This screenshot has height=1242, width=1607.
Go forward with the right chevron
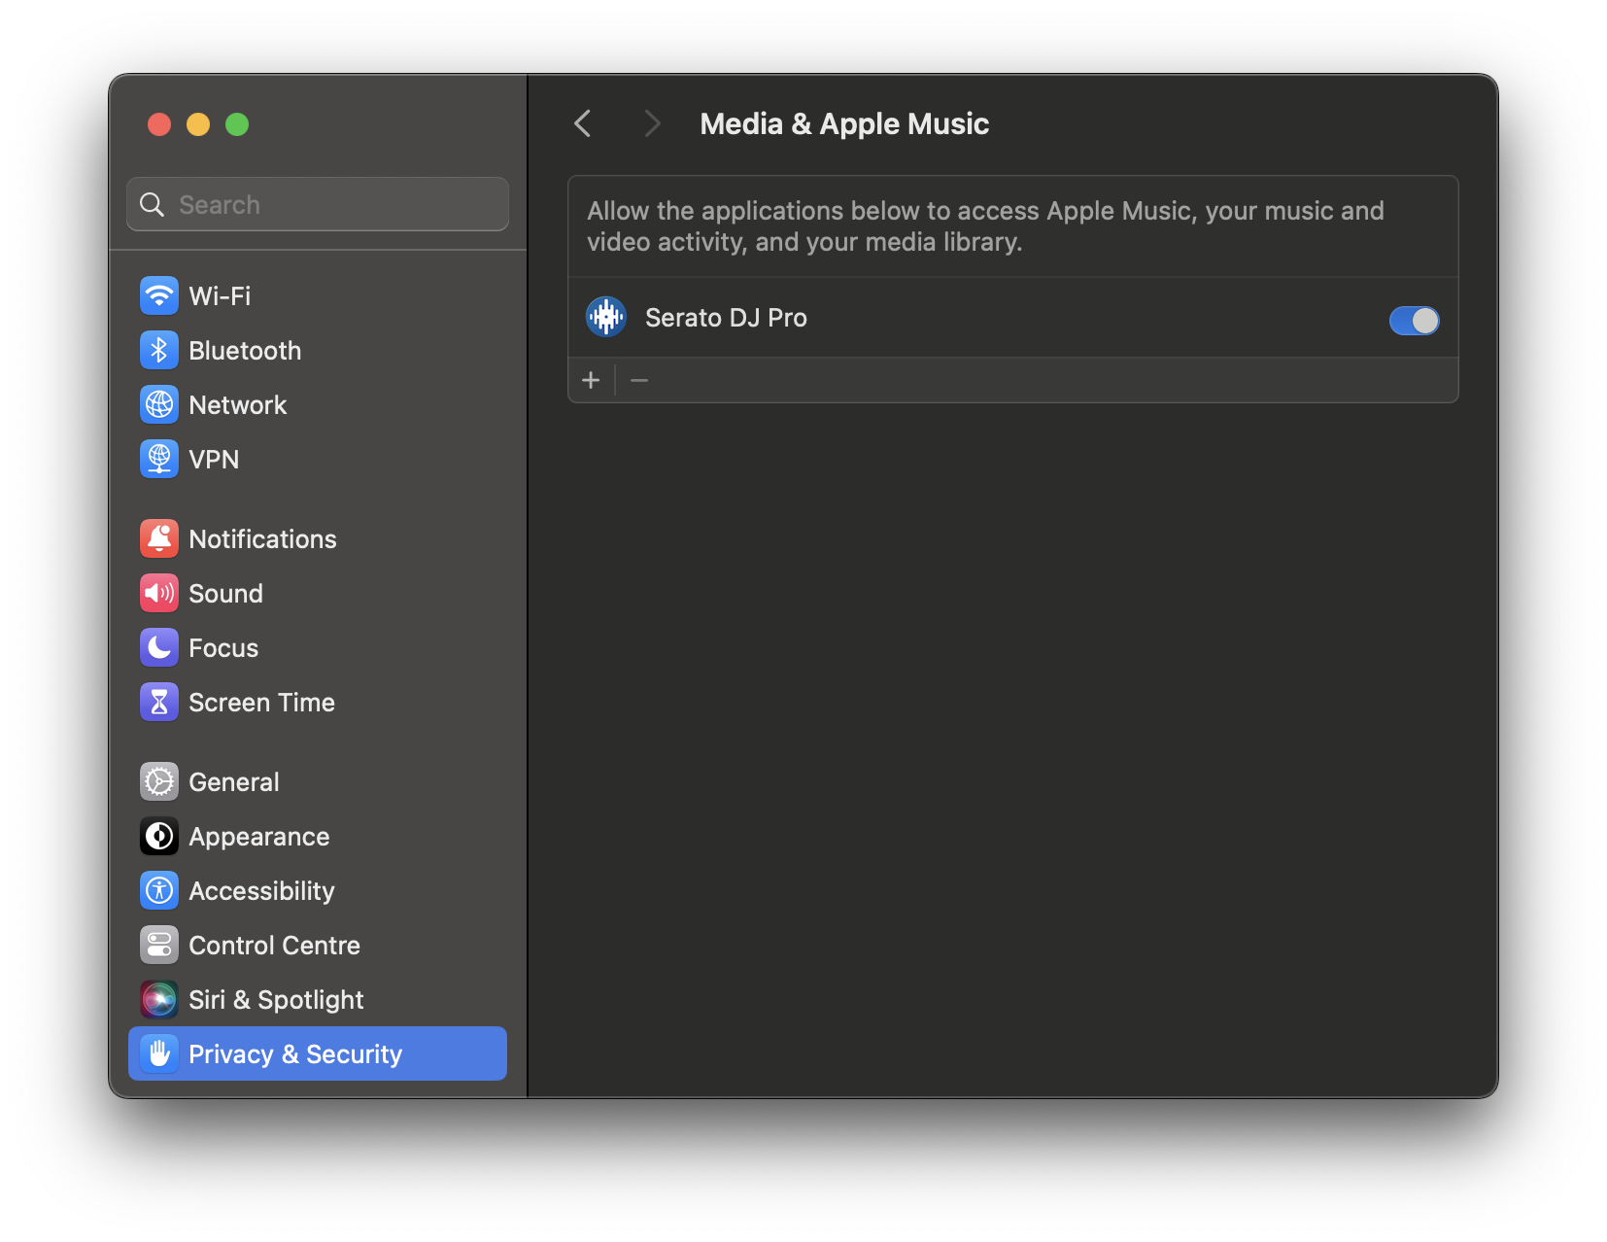652,123
